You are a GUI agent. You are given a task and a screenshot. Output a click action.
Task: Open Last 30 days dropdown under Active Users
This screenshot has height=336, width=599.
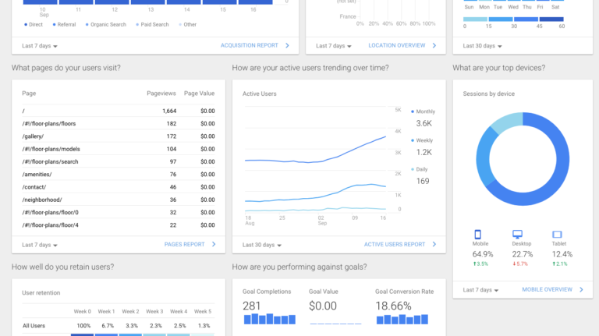coord(262,245)
